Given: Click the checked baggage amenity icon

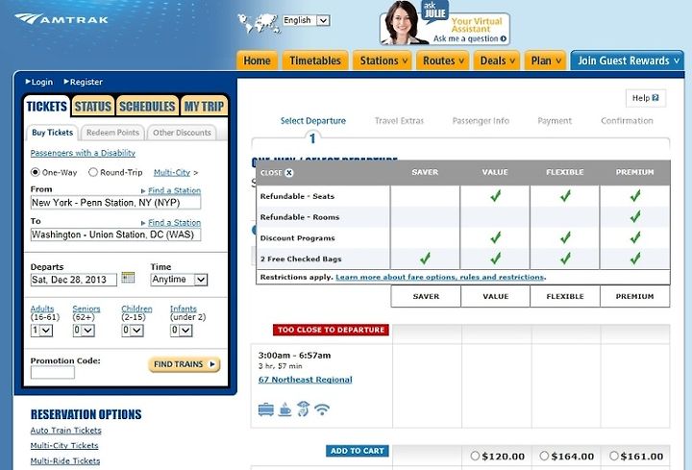Looking at the screenshot, I should [x=265, y=410].
